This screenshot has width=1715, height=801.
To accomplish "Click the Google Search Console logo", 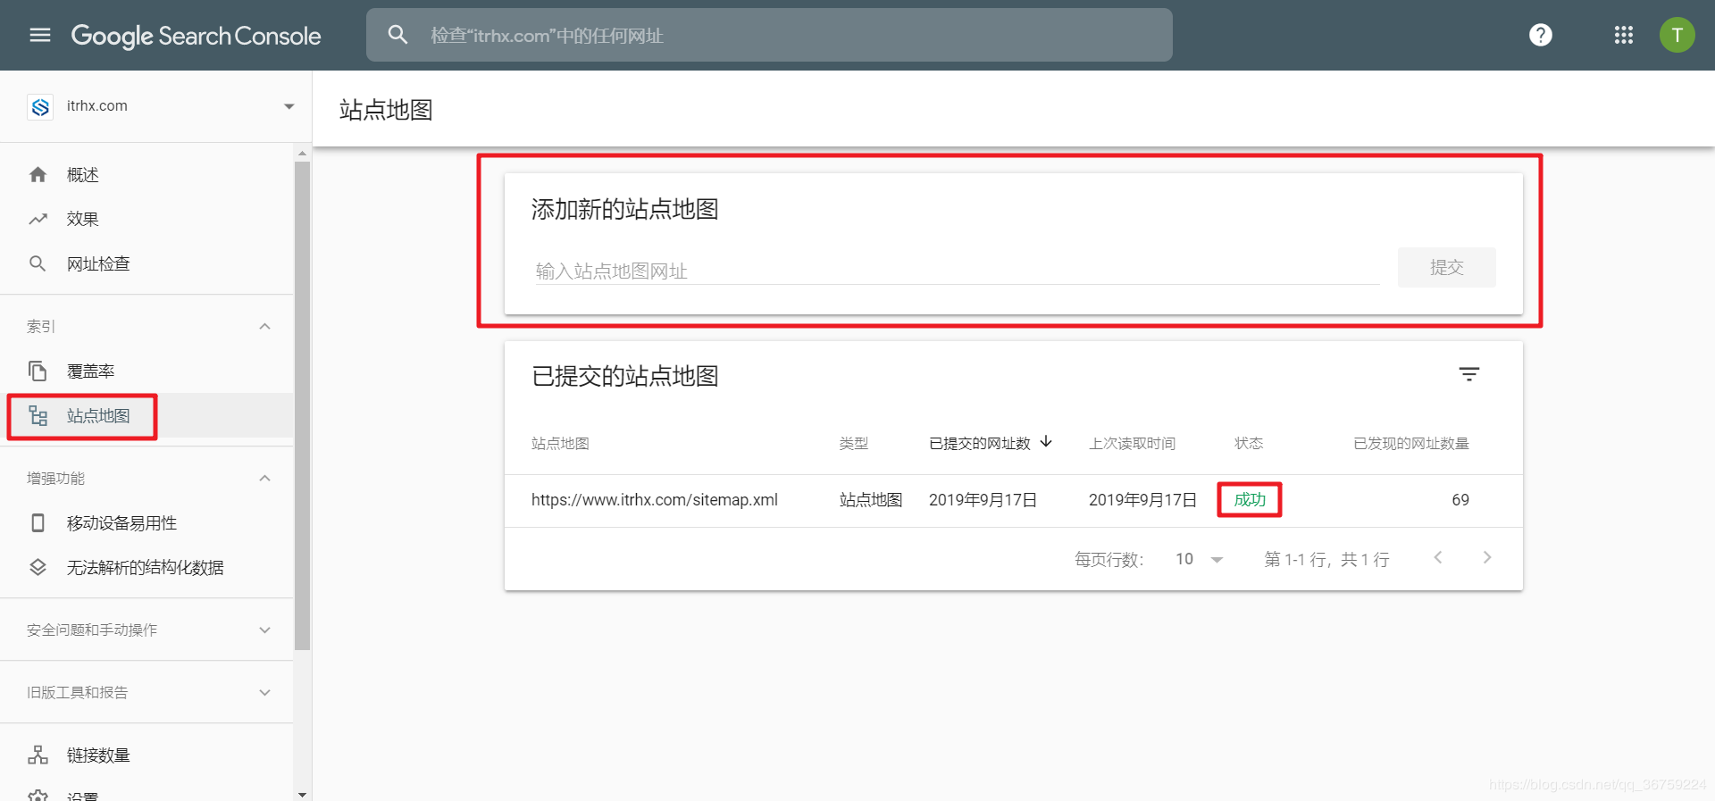I will [196, 36].
